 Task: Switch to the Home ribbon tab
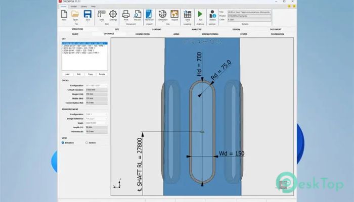[x=63, y=6]
